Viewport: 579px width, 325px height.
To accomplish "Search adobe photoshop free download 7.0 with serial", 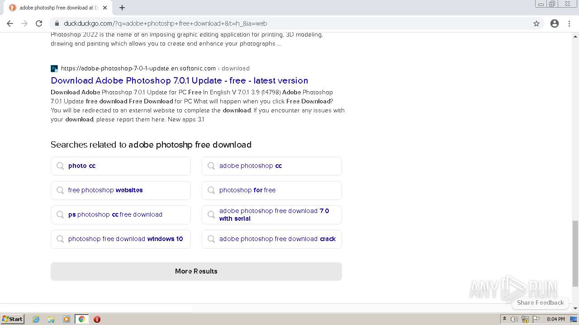I will 271,215.
